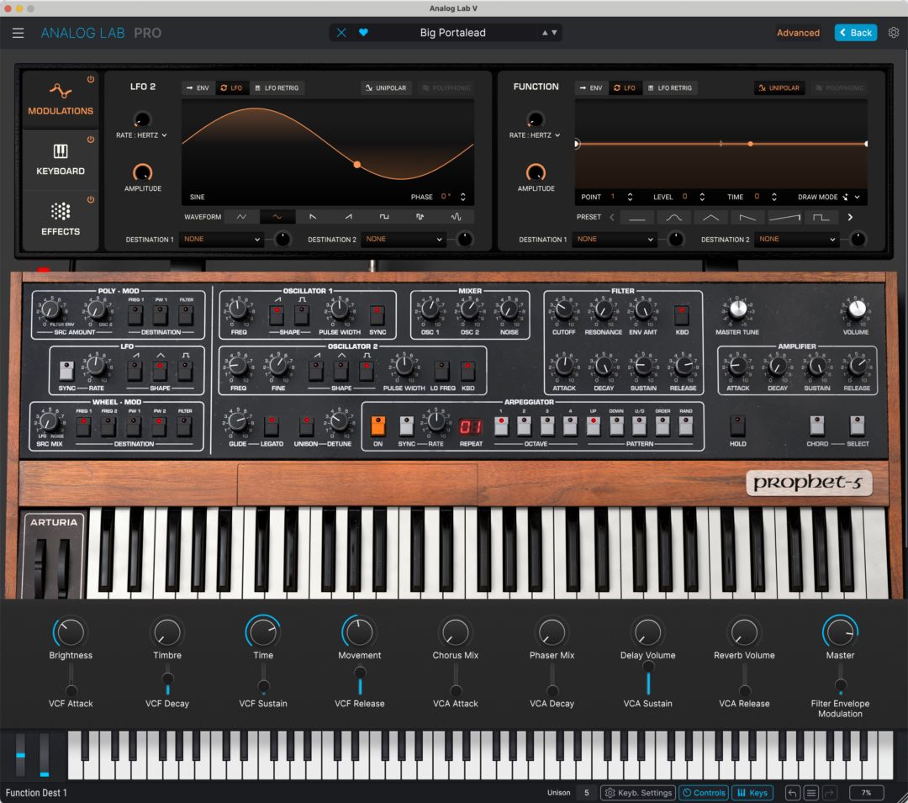This screenshot has height=803, width=908.
Task: Load the next preset with the down arrow
Action: click(x=554, y=33)
